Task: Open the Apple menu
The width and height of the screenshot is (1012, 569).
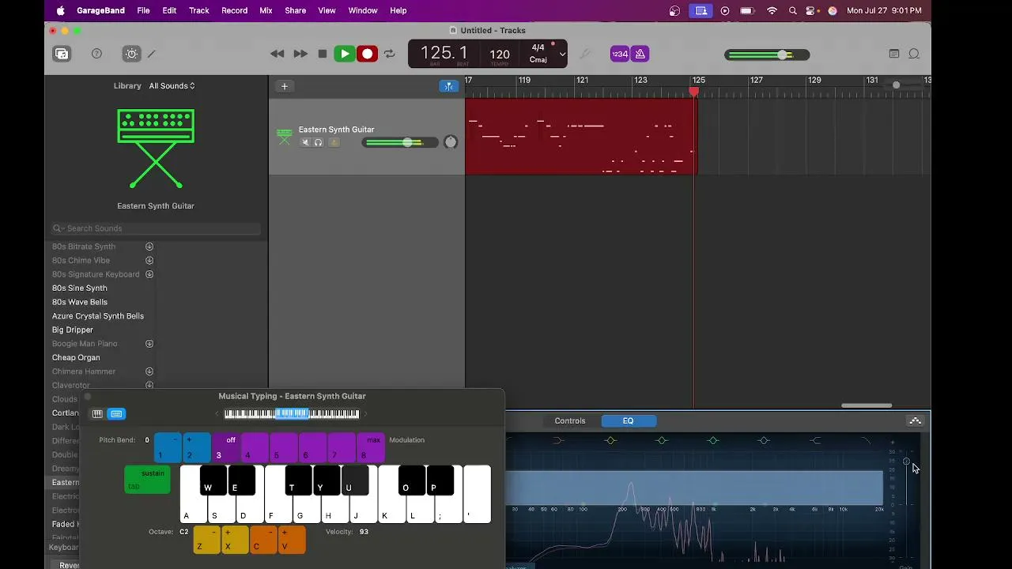Action: point(61,10)
